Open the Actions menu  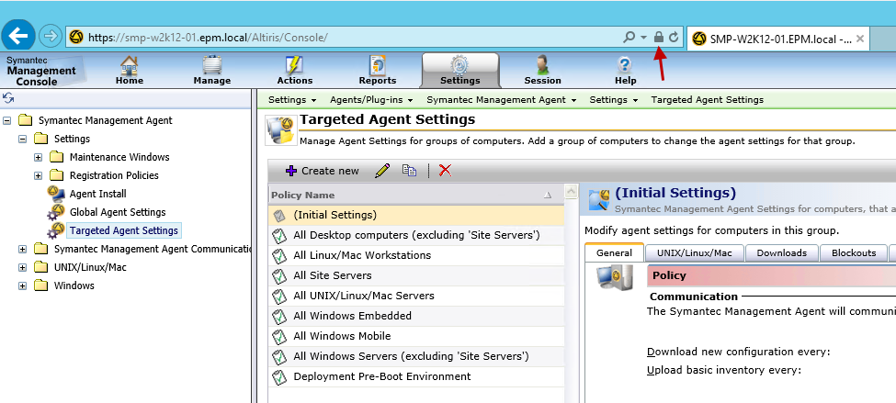tap(295, 71)
